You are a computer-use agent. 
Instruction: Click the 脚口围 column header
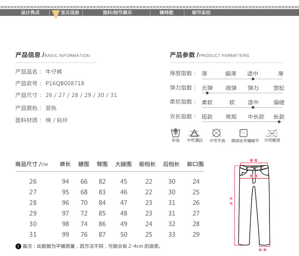[x=195, y=164]
